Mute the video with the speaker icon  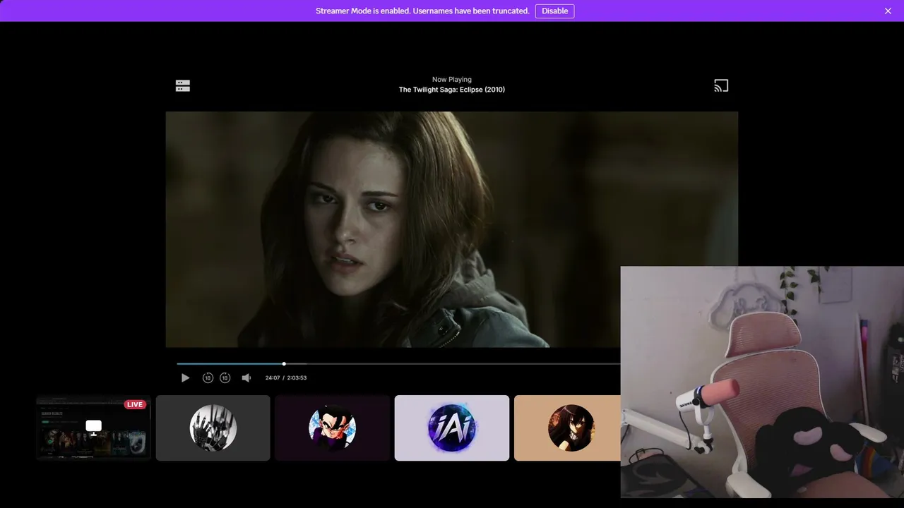(x=246, y=377)
